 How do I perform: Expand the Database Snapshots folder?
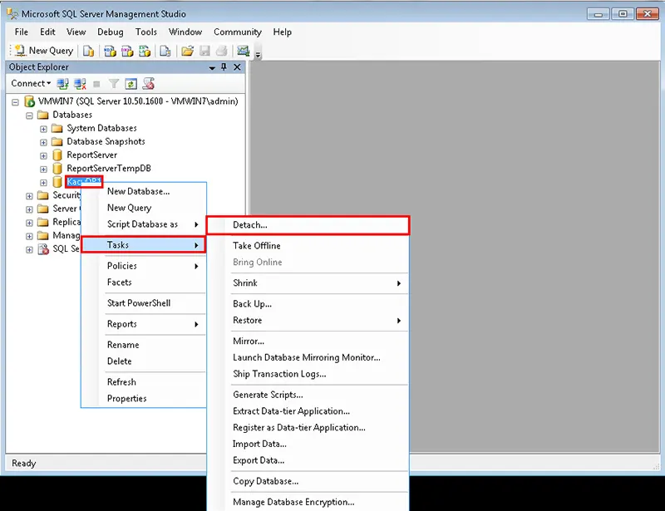pos(43,142)
